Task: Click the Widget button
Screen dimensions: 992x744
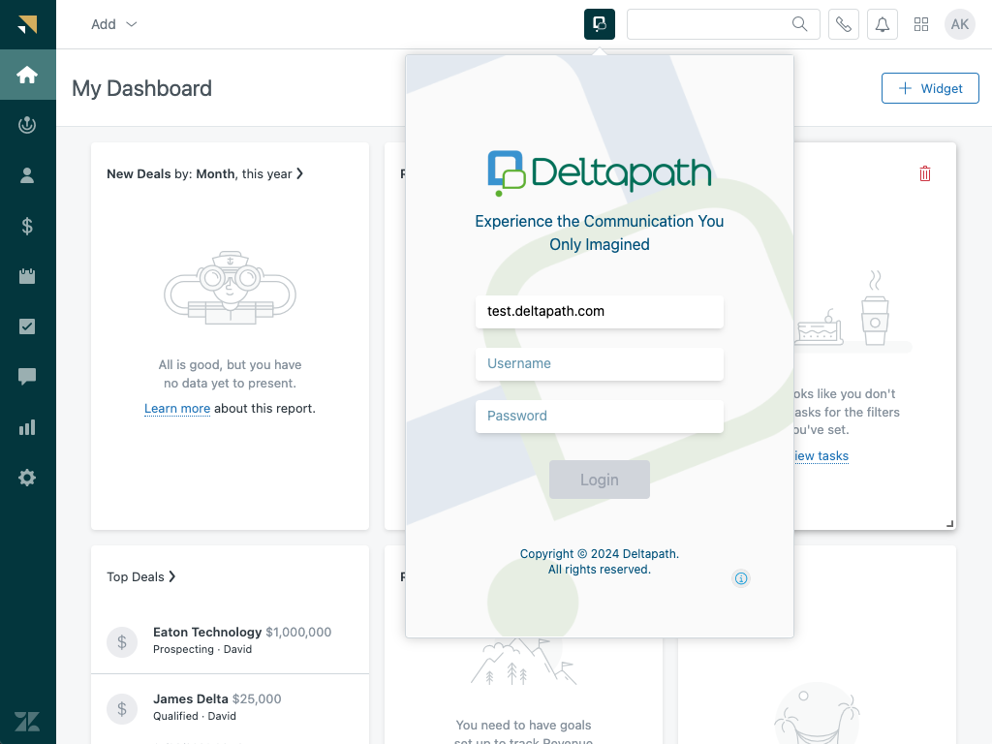Action: (930, 88)
